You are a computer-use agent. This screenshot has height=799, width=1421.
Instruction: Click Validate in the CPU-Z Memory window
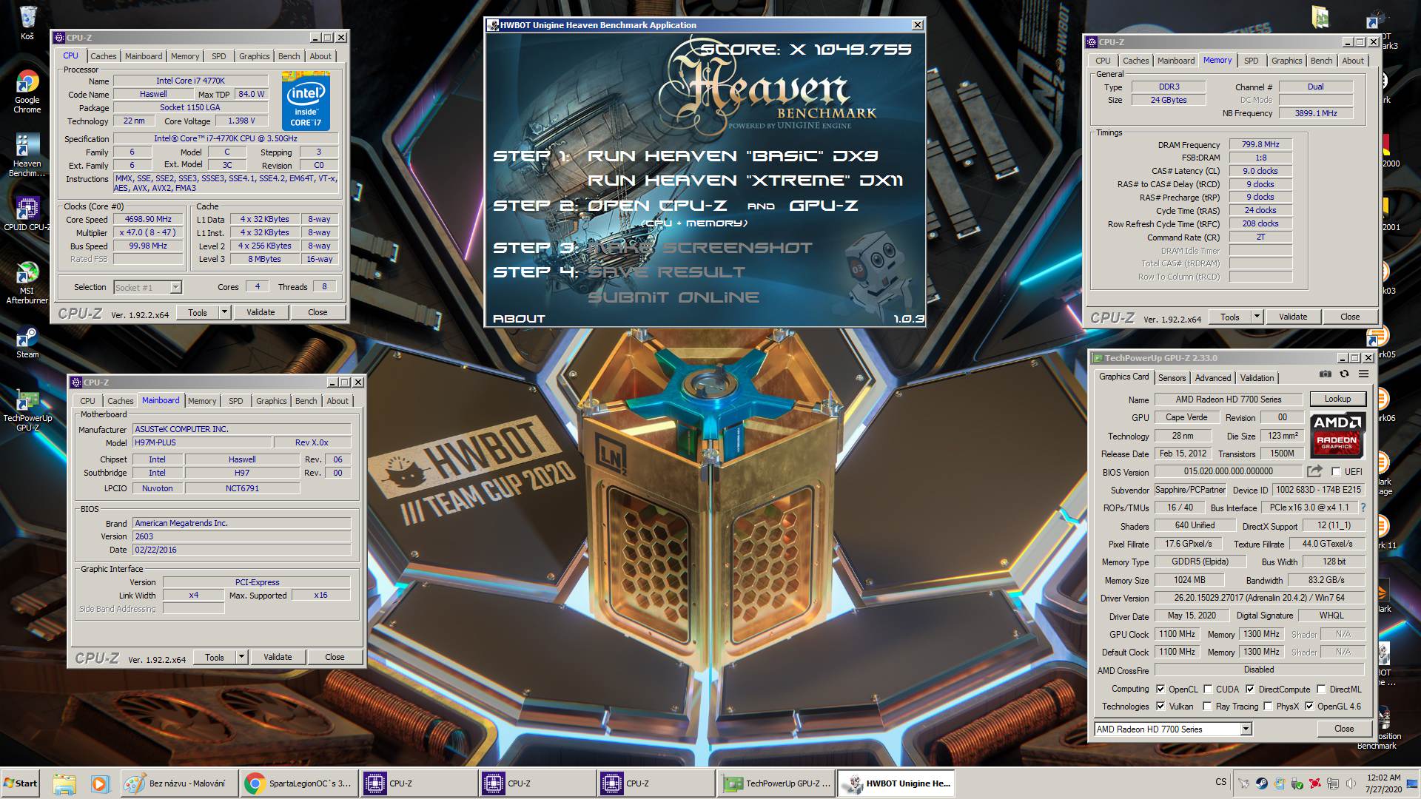click(1293, 317)
